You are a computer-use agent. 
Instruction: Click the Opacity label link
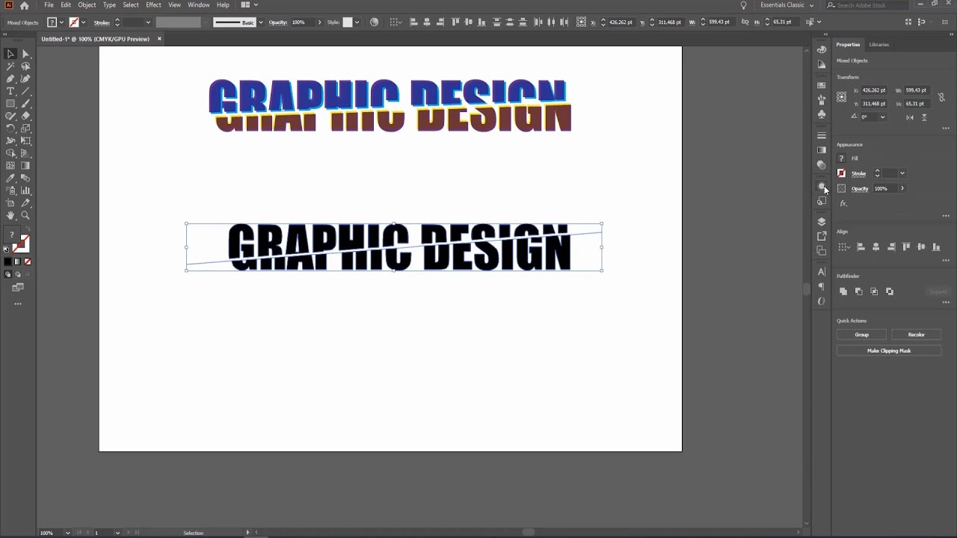860,188
